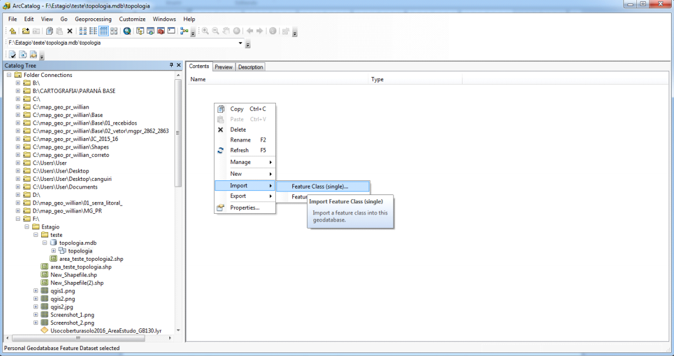Click the toolbar Copy icon
Viewport: 674px width, 356px height.
click(x=49, y=31)
